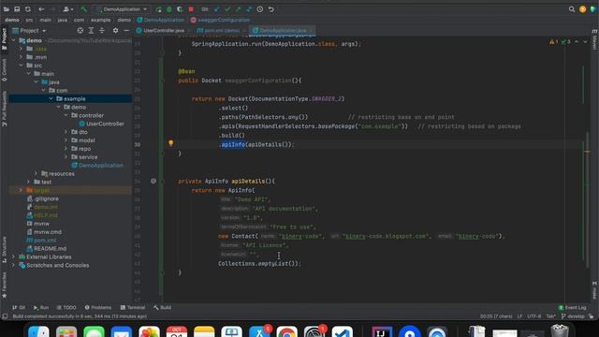Open the Git tool window
Screen dimensions: 599x337
[19, 308]
